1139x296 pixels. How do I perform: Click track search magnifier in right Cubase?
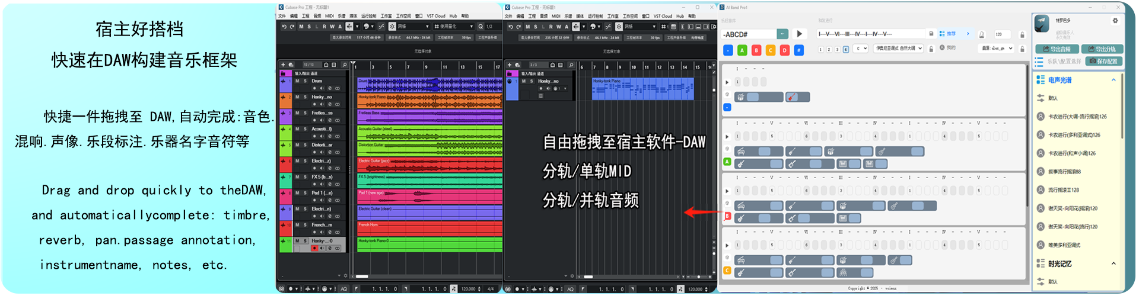tap(571, 65)
